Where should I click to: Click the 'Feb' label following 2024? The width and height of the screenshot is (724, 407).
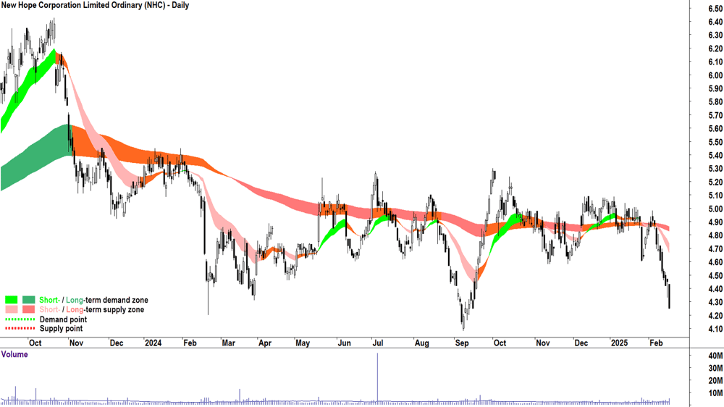(190, 343)
